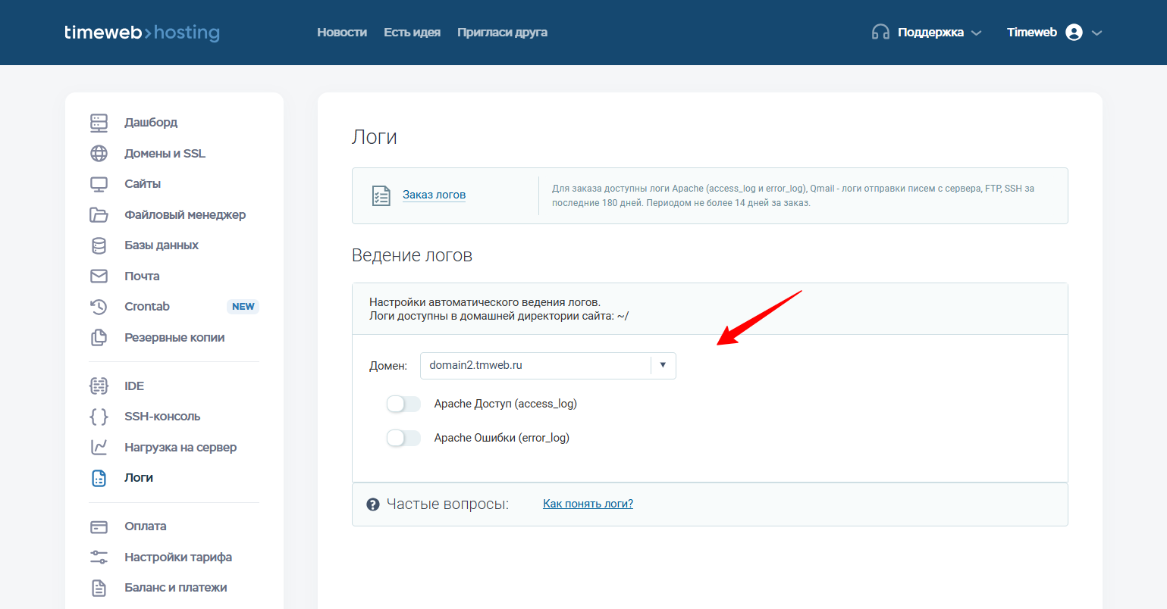Enable Apache Ошибки (error_log) toggle
The height and width of the screenshot is (609, 1167).
coord(403,438)
